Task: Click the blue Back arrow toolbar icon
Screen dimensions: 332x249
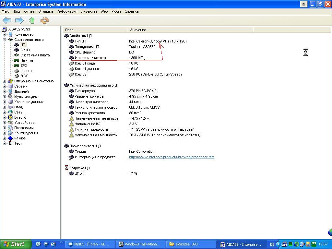Action: (x=7, y=20)
